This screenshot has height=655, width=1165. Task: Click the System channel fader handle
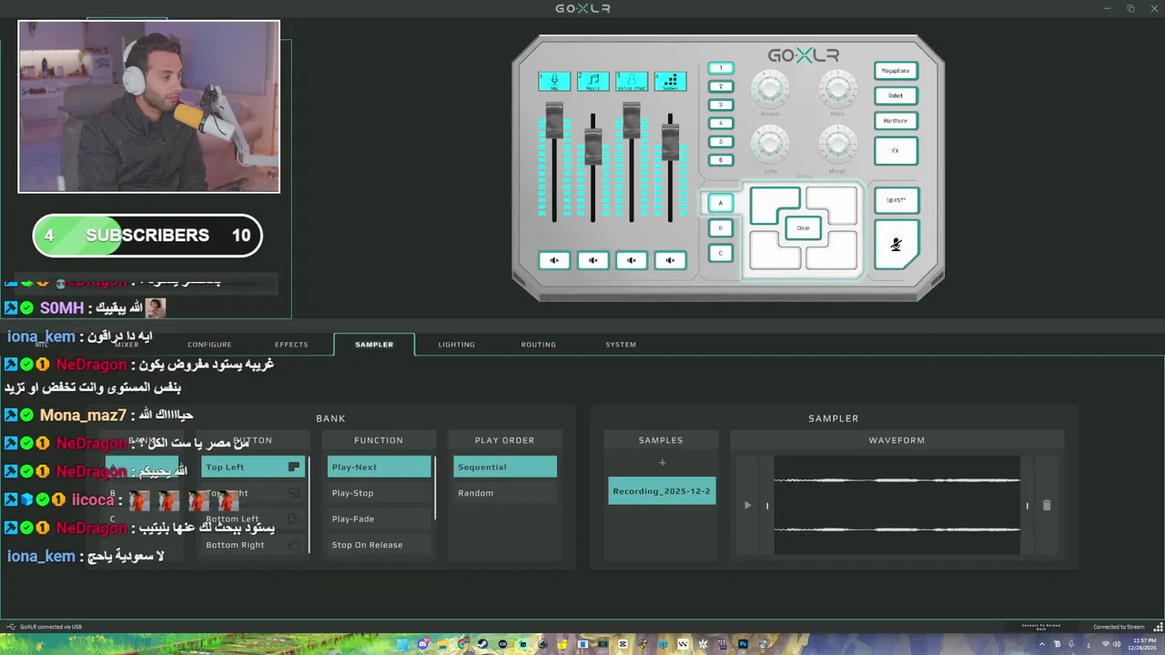[x=670, y=143]
